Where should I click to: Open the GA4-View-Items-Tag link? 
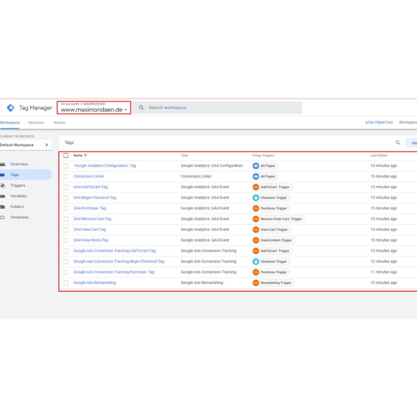pos(91,240)
